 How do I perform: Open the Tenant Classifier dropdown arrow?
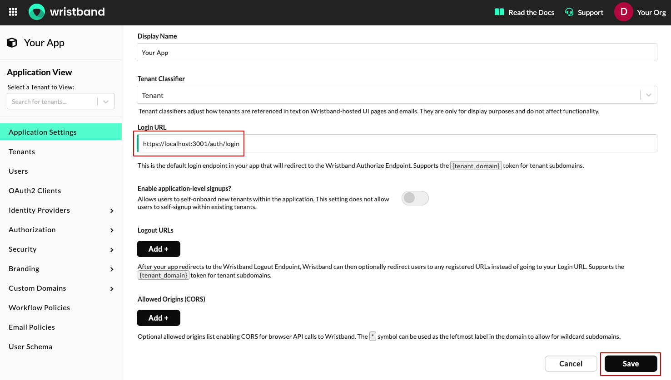(649, 95)
